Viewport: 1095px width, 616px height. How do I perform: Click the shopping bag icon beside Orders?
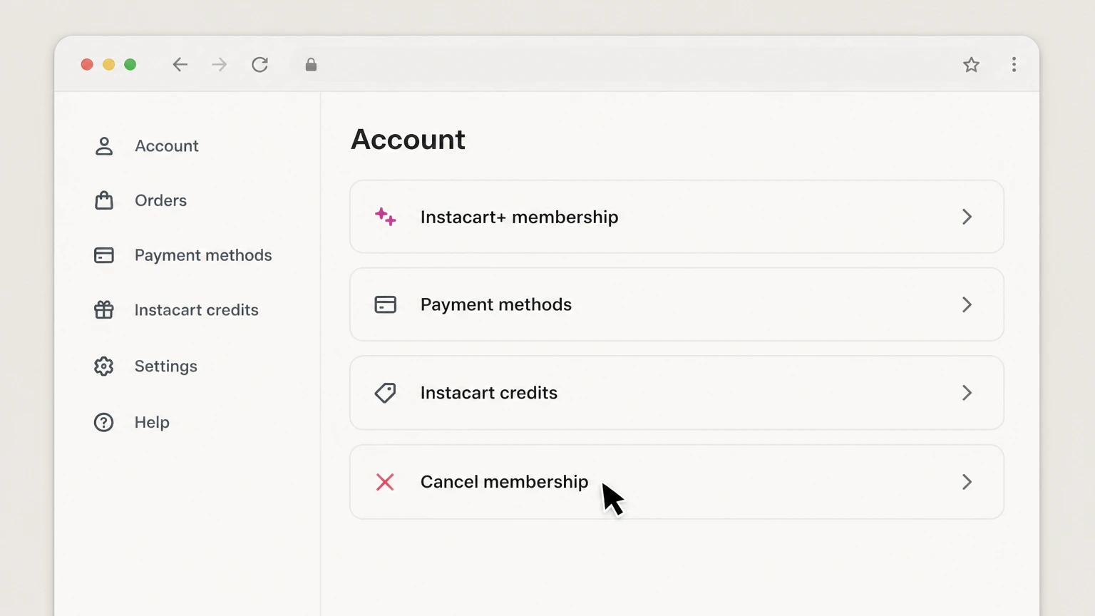pos(104,200)
